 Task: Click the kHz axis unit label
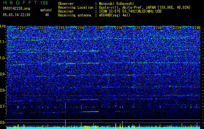3,26
